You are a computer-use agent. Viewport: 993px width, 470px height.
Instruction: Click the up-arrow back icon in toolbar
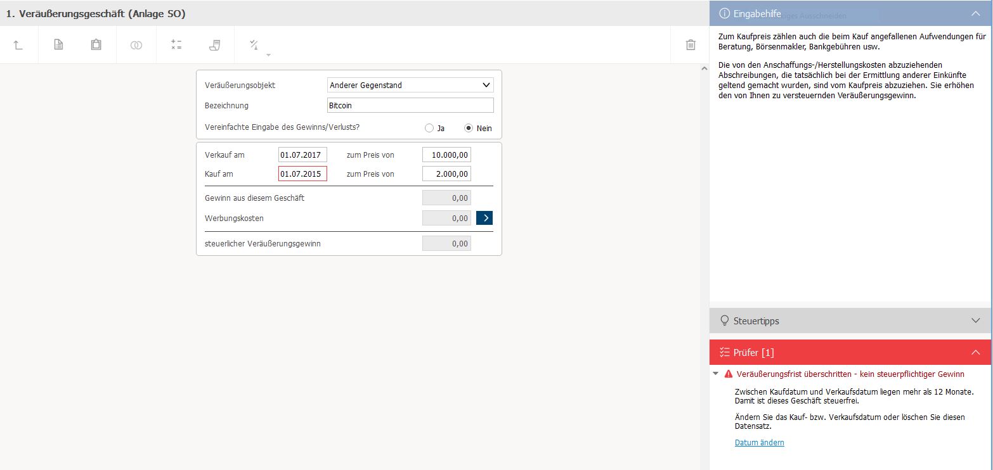coord(18,45)
